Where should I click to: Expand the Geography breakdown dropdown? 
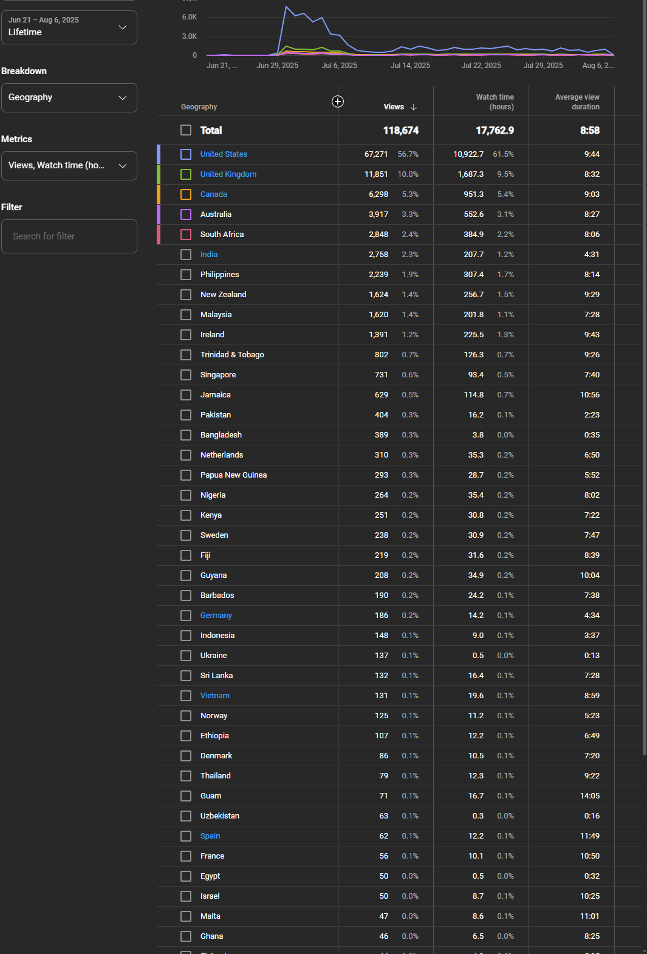69,98
